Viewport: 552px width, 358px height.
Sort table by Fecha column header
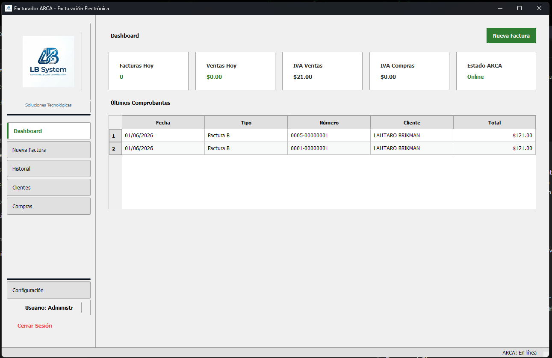click(163, 122)
